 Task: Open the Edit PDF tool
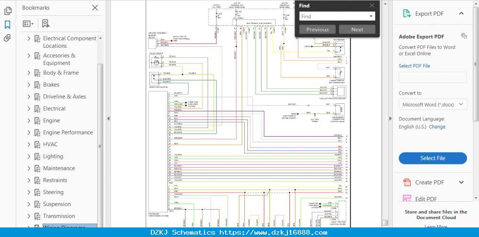tap(426, 199)
